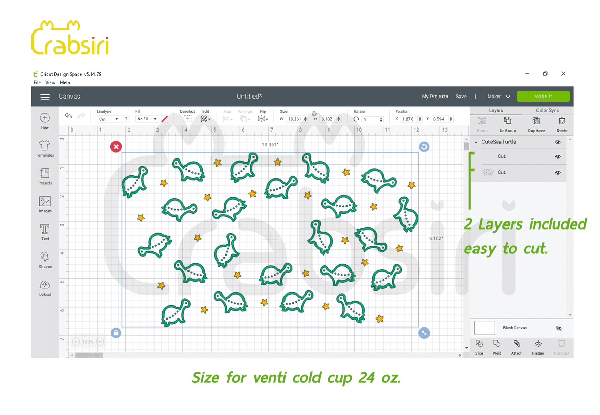Toggle visibility of the first Cut layer
Screen dimensions: 600x415
558,157
